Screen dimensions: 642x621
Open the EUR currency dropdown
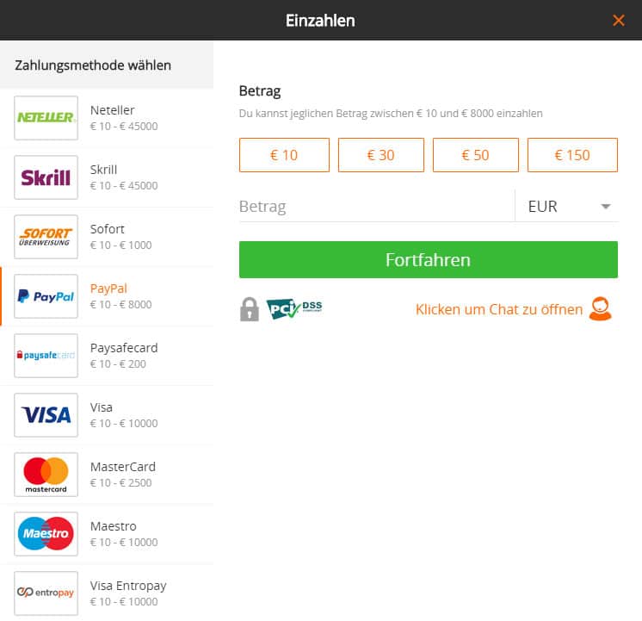pyautogui.click(x=566, y=206)
